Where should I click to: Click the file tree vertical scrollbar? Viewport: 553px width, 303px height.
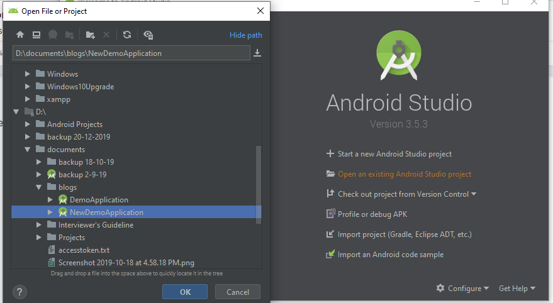(259, 185)
